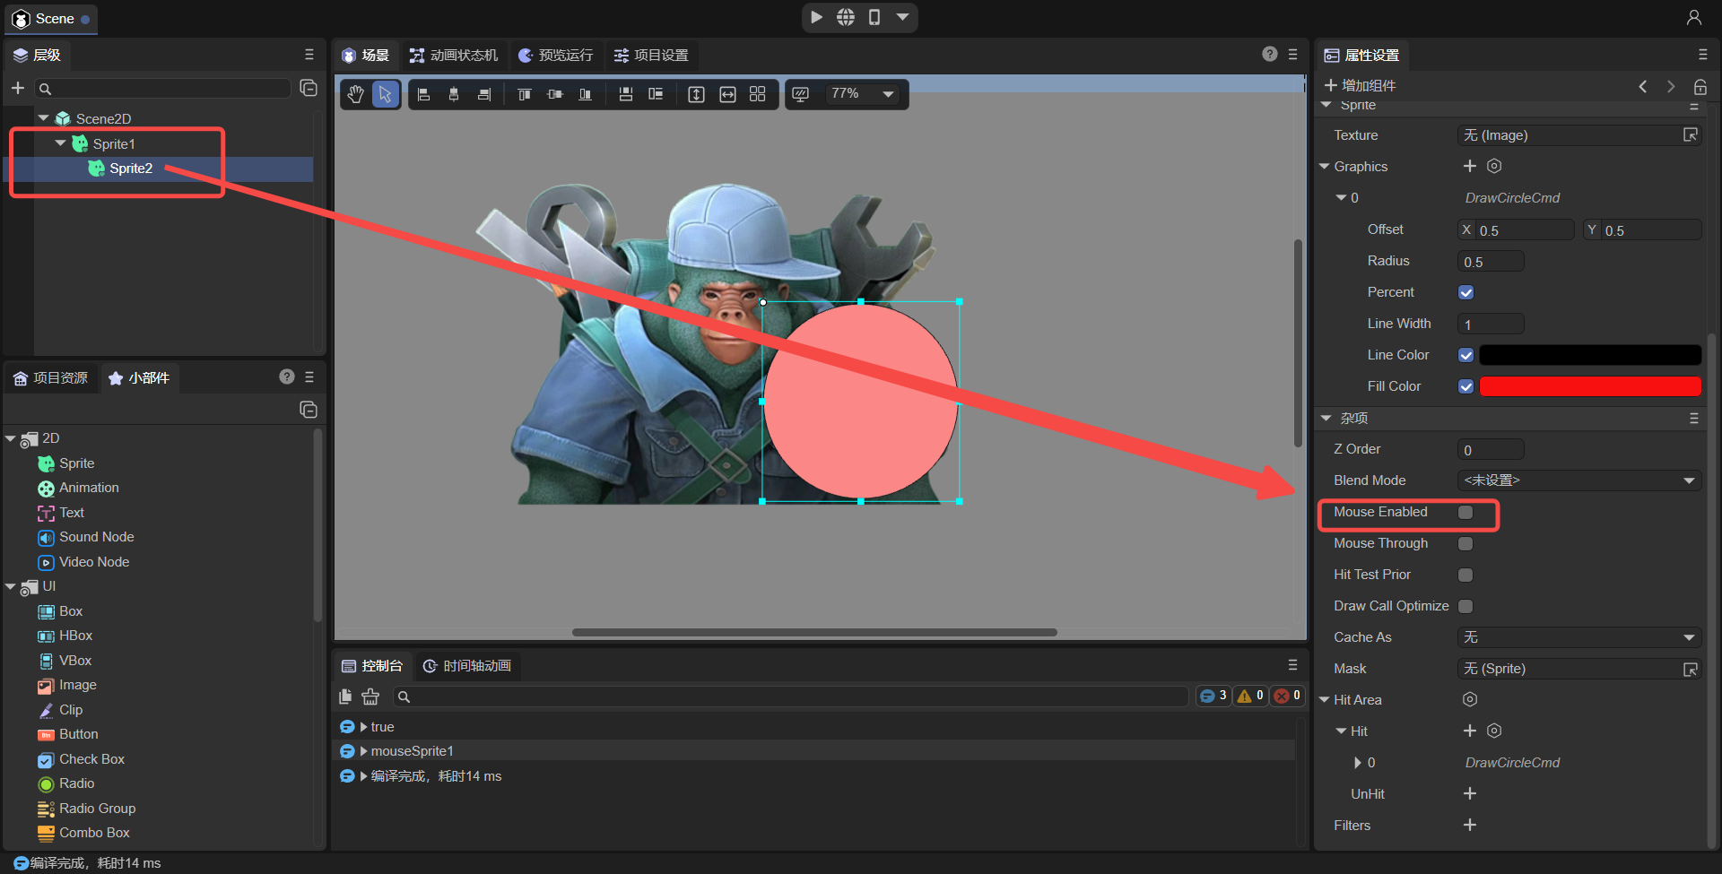Click the mobile device preview icon

pos(874,17)
